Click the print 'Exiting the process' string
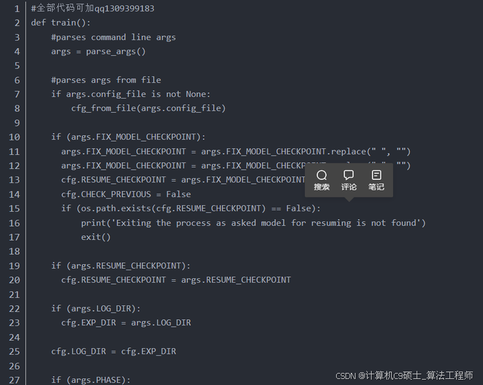 point(254,223)
